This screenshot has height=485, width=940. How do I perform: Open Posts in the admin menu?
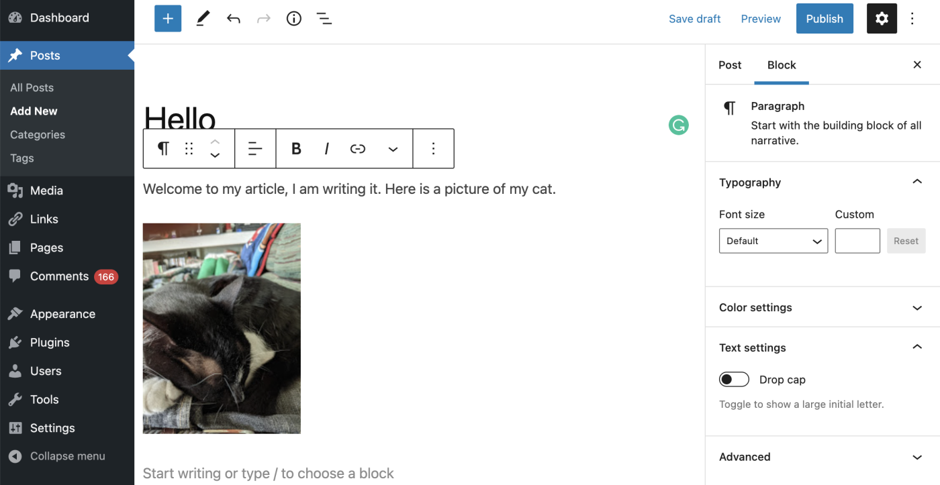(x=67, y=56)
